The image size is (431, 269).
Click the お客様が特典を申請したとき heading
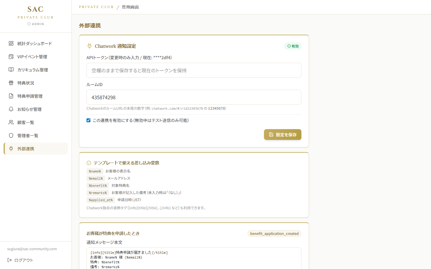click(113, 233)
